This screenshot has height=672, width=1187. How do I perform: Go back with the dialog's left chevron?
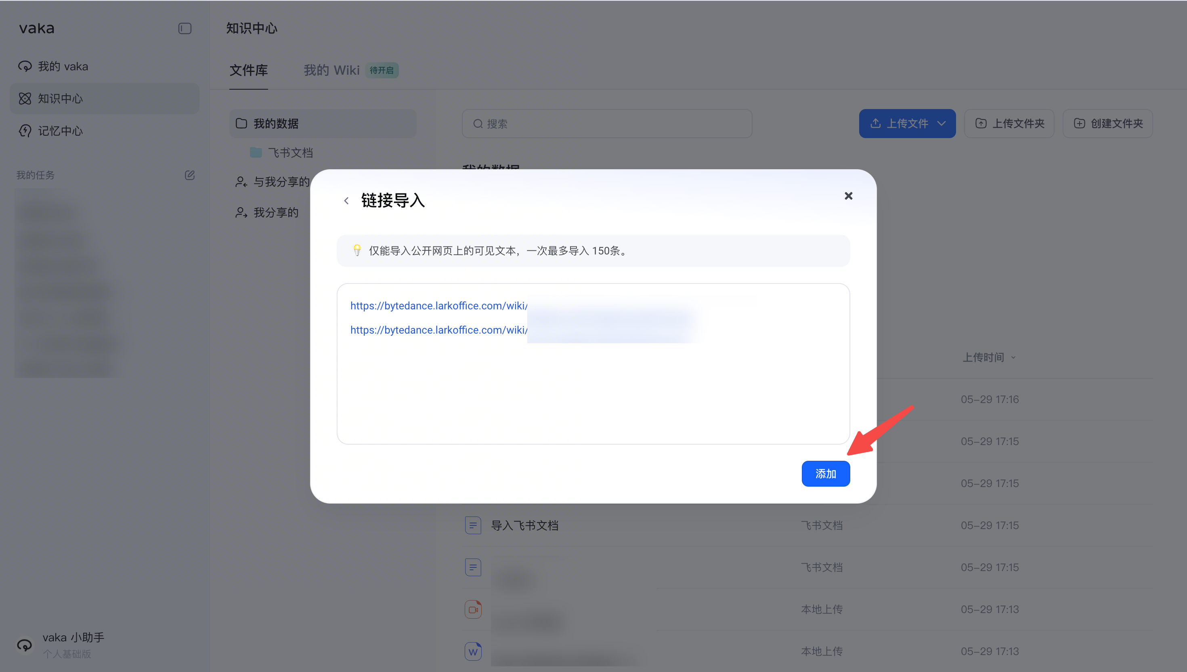(346, 200)
